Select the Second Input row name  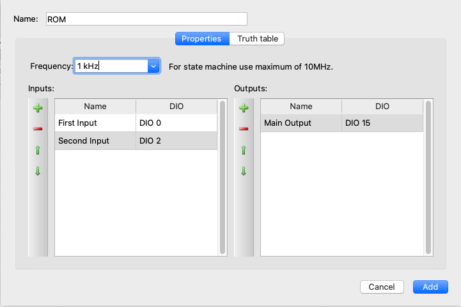point(95,141)
